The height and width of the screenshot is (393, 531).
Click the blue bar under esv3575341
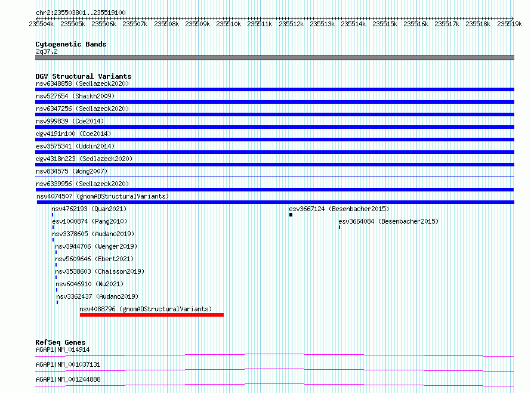click(x=274, y=152)
